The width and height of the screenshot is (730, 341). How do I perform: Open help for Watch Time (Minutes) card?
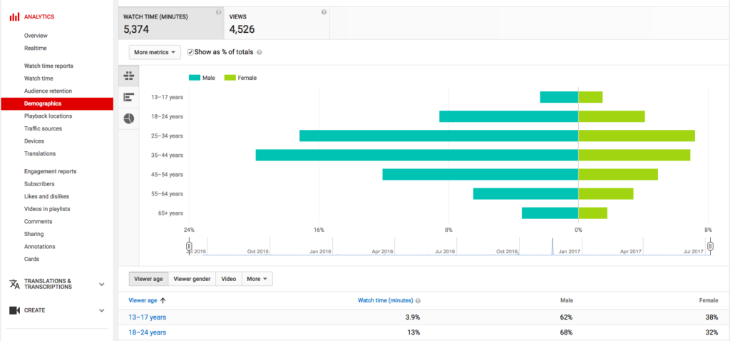click(218, 13)
